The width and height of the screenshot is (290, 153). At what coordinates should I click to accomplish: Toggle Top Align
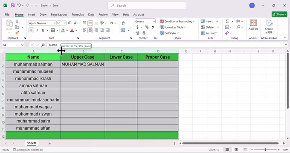click(84, 23)
